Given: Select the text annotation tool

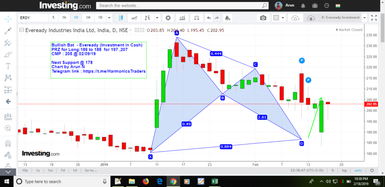Looking at the screenshot, I should coord(8,66).
